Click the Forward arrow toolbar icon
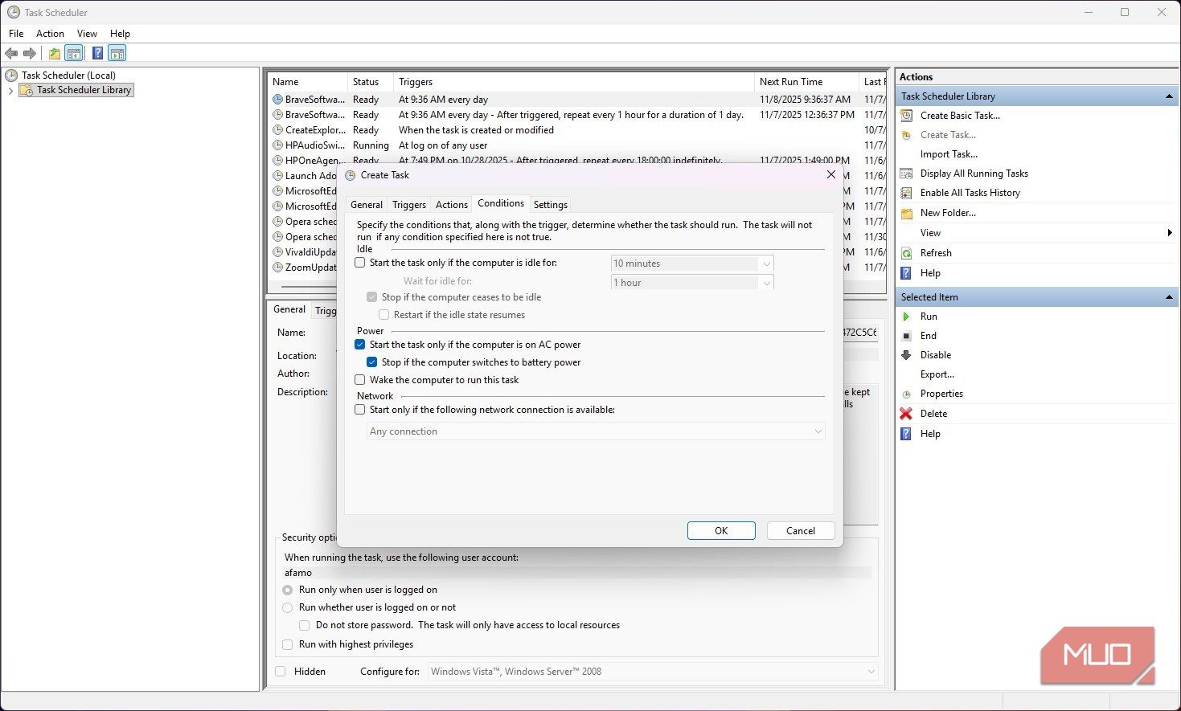Screen dimensions: 1181x711 coord(30,53)
